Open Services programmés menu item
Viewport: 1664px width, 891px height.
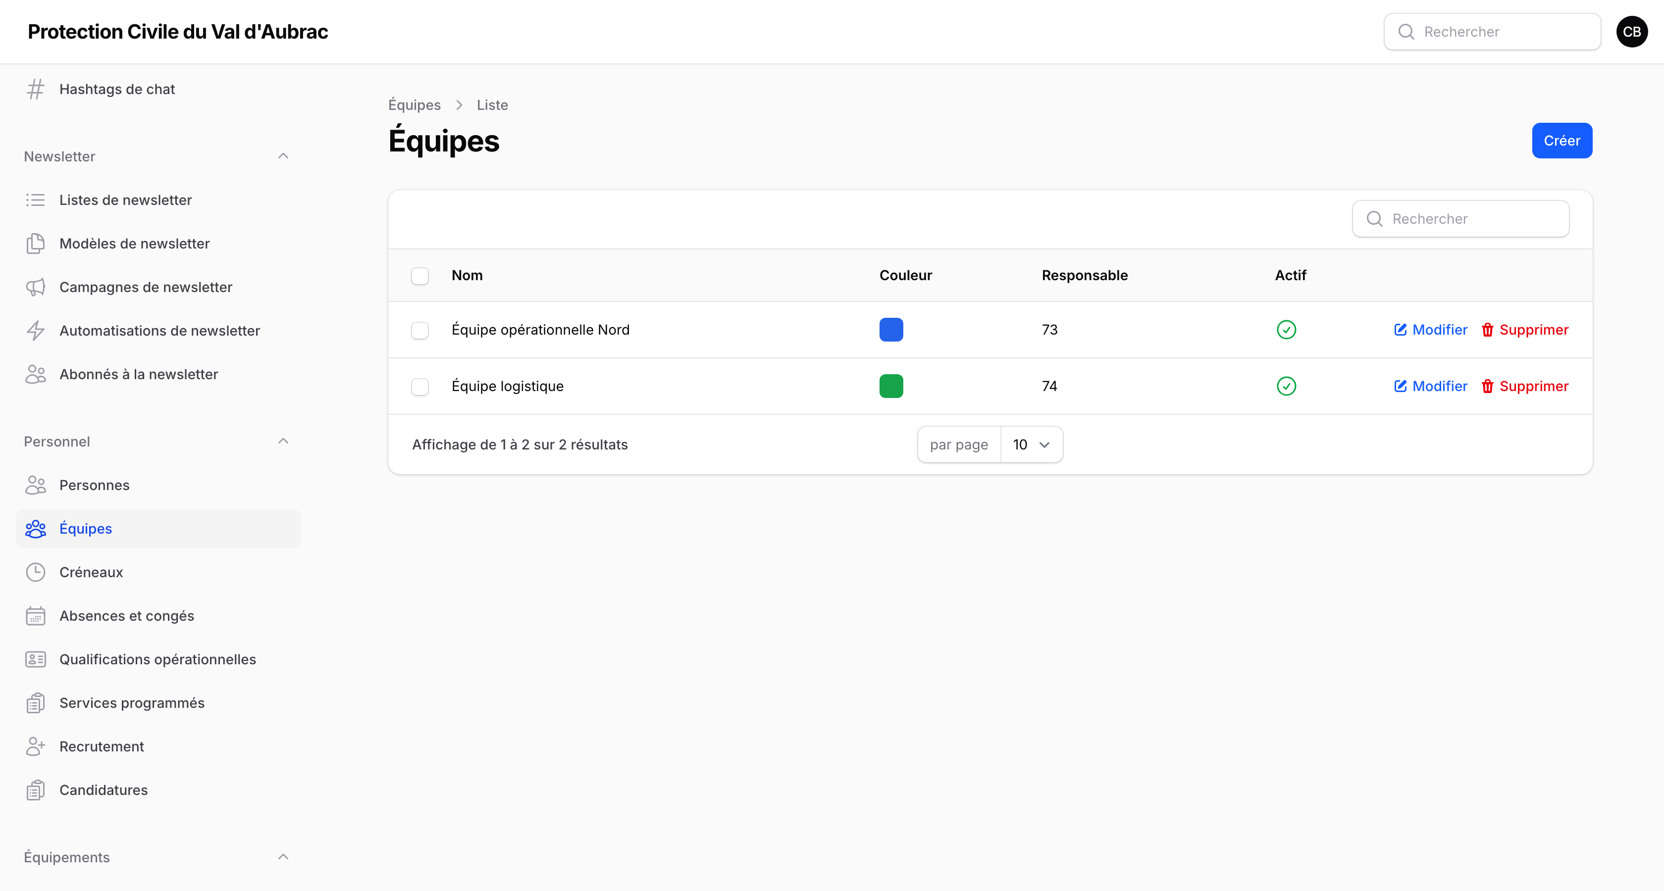pyautogui.click(x=158, y=703)
